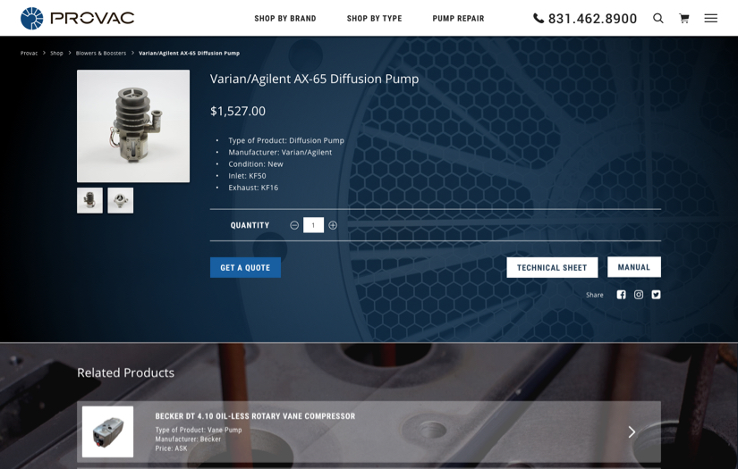Select second pump top-view thumbnail

pos(121,200)
